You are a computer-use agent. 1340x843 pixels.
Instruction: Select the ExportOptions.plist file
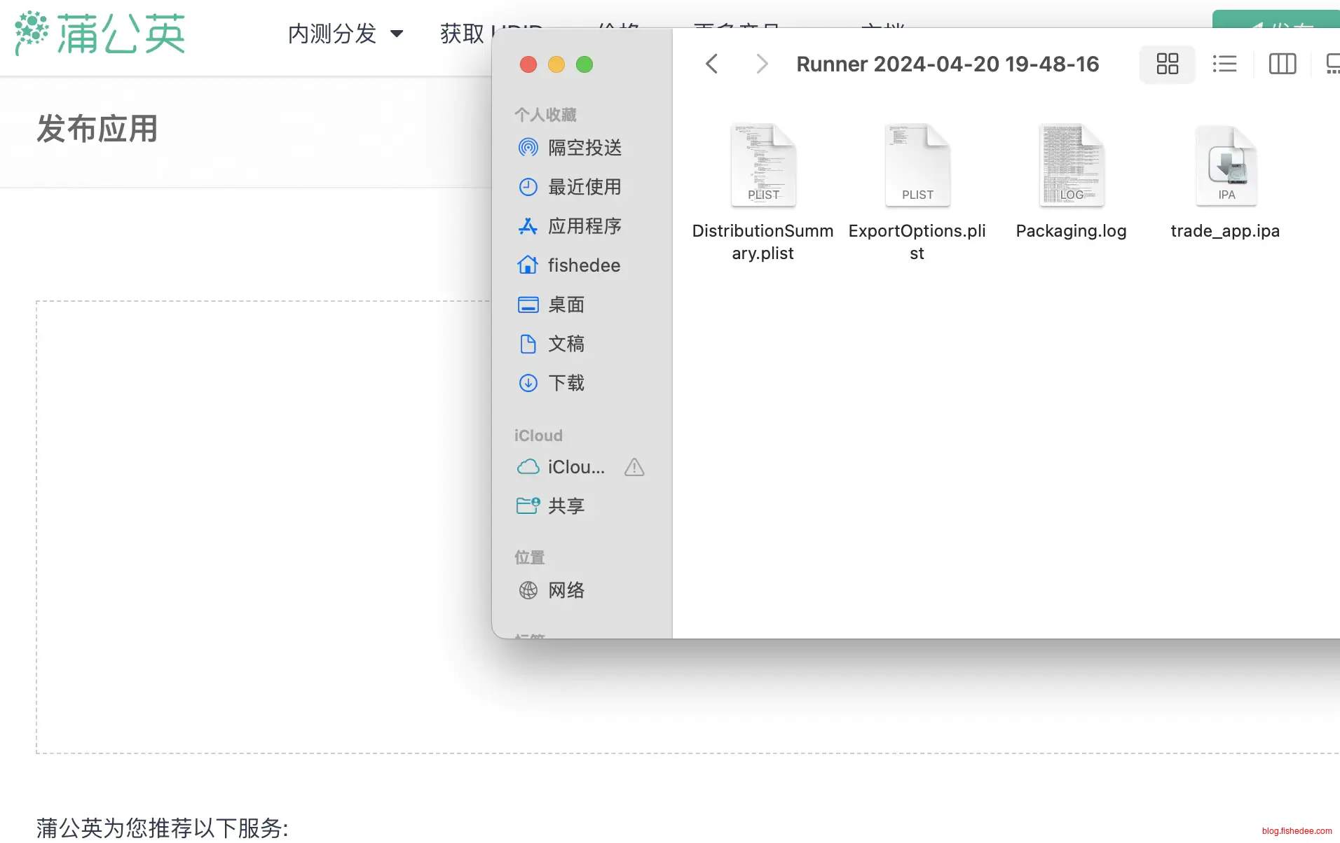coord(917,167)
